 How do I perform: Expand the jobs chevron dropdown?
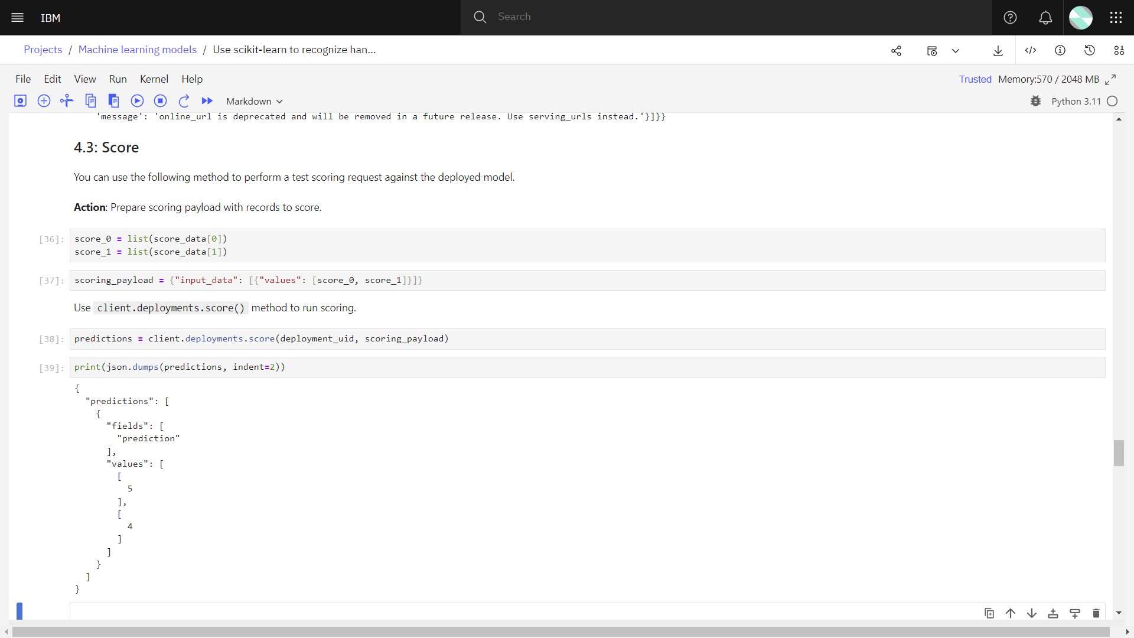[x=956, y=51]
